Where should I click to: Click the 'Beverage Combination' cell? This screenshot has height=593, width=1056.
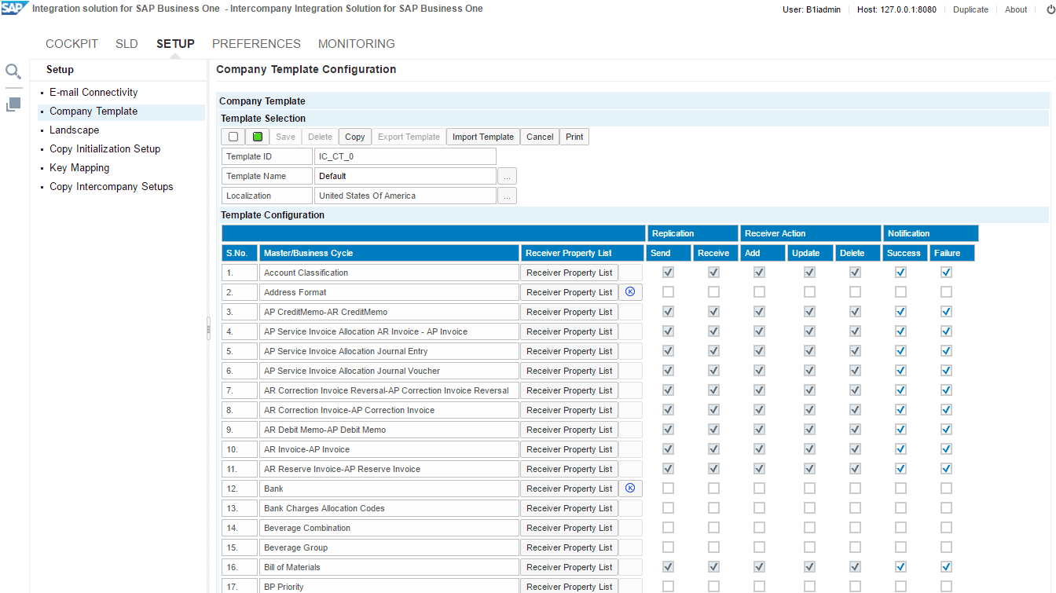(x=389, y=528)
